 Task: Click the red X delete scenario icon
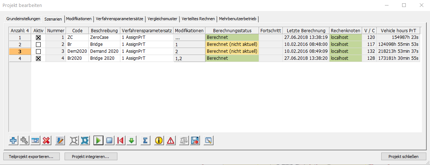point(46,140)
